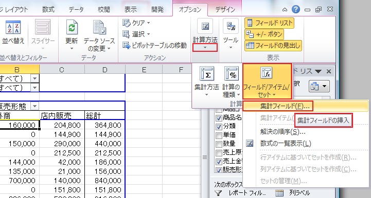Check the 数量 field checkbox
This screenshot has height=198, width=371.
pos(219,144)
